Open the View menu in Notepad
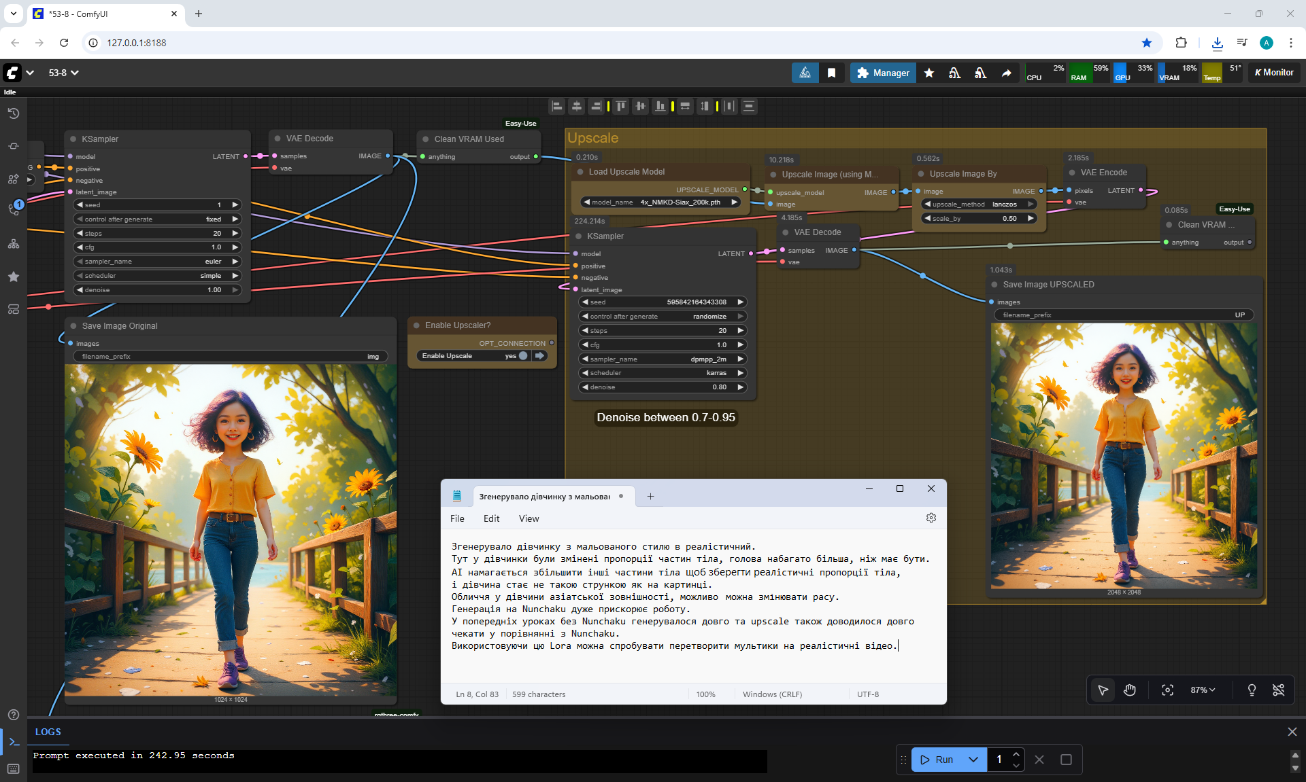 529,518
